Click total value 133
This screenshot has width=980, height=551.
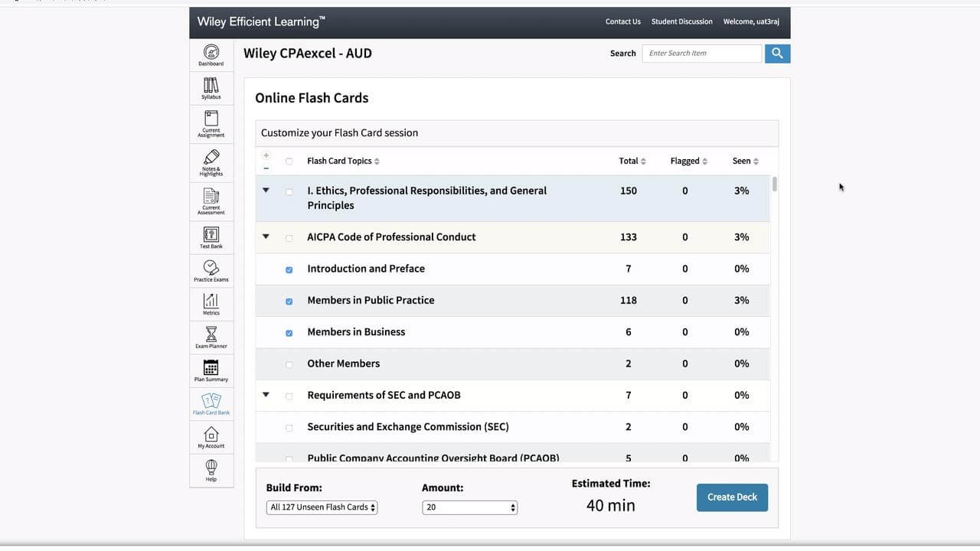pos(629,237)
